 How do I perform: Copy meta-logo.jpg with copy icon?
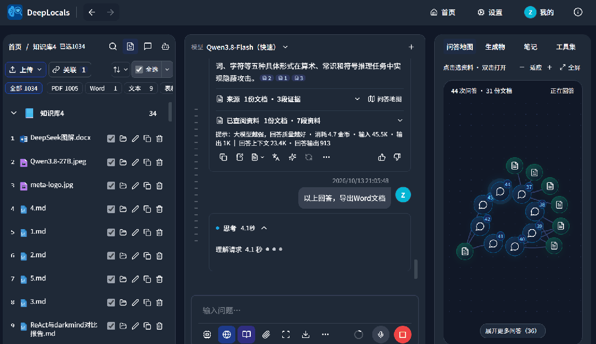point(147,186)
